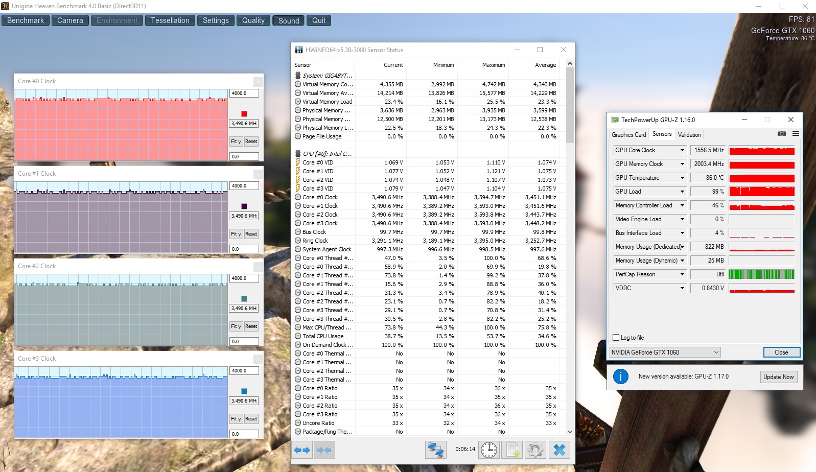Open the GPU Core Clock sensor dropdown
This screenshot has height=472, width=816.
tap(682, 150)
